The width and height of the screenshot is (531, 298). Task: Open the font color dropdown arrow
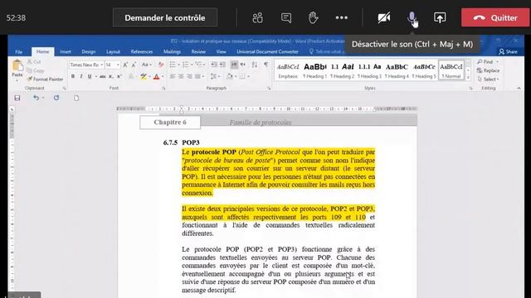click(163, 77)
